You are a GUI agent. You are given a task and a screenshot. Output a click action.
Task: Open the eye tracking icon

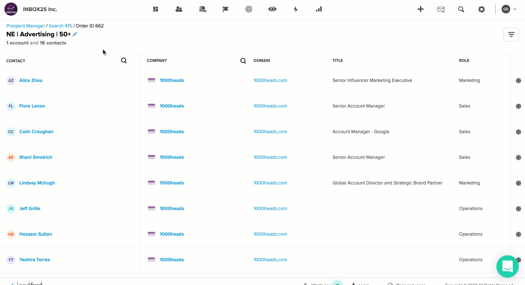coord(273,9)
